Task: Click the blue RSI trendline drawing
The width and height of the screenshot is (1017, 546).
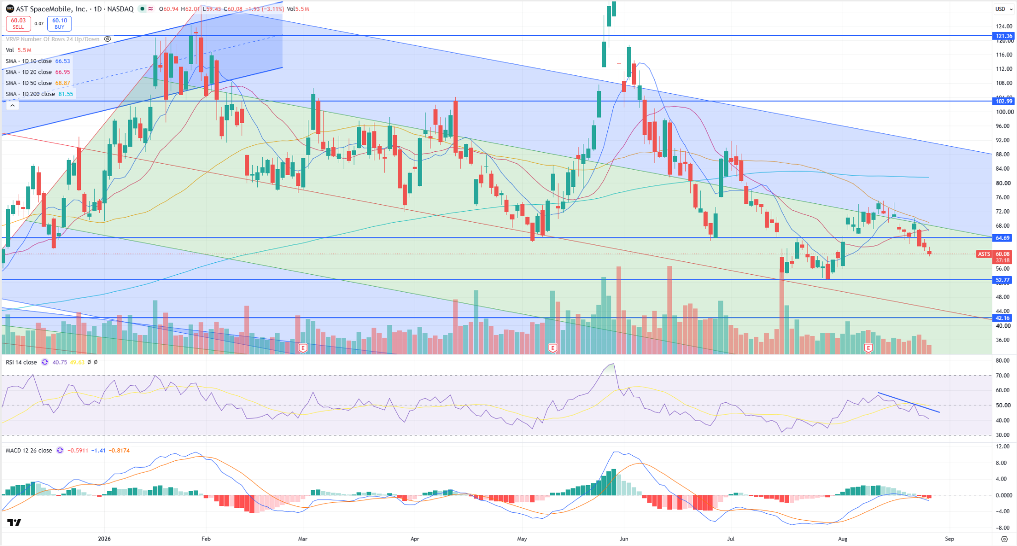Action: click(909, 403)
